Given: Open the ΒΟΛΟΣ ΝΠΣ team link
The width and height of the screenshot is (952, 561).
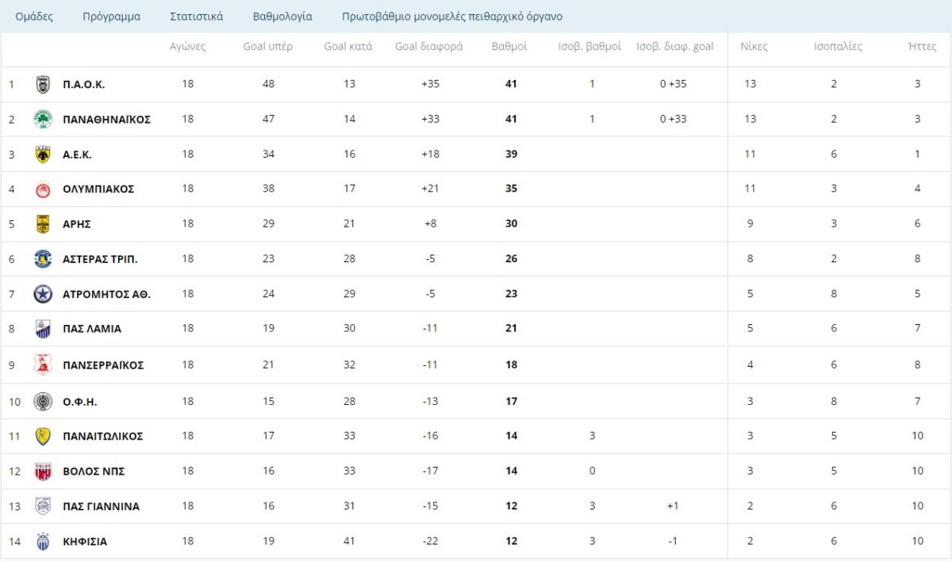Looking at the screenshot, I should pos(94,471).
